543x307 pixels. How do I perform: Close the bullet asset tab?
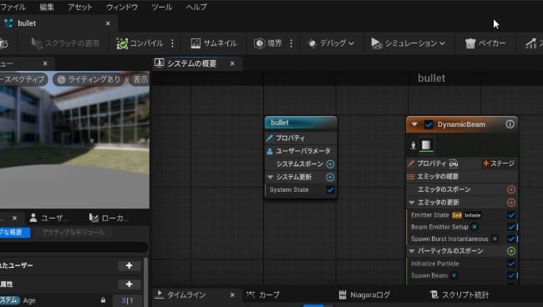(108, 23)
